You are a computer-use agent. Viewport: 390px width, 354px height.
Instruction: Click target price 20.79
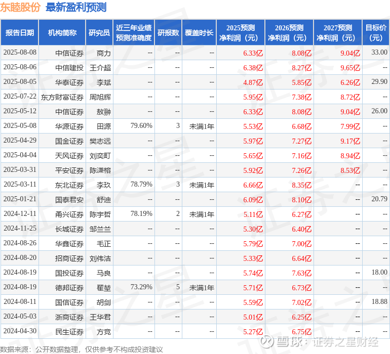pyautogui.click(x=379, y=199)
